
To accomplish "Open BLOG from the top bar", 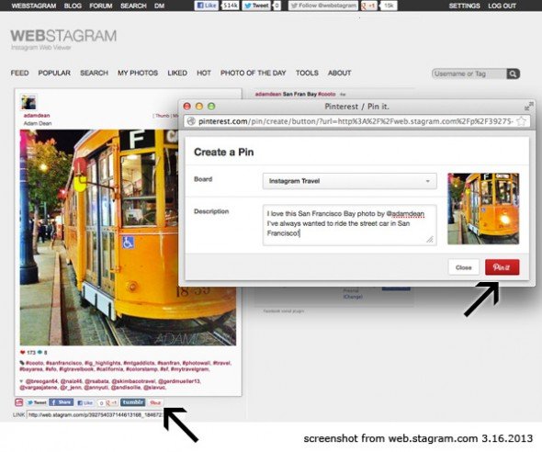I will [x=73, y=6].
